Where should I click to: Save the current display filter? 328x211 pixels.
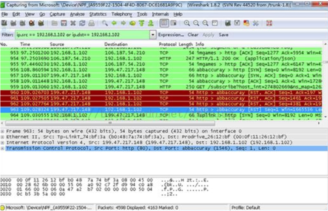pyautogui.click(x=223, y=35)
